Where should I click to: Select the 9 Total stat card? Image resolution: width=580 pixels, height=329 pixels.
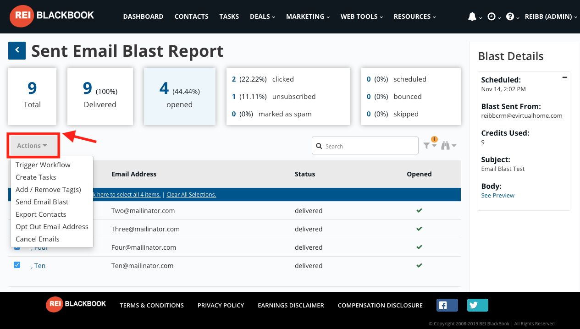point(32,96)
